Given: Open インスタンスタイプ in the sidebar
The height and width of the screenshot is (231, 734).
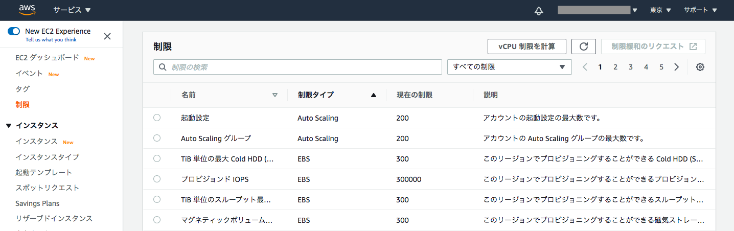Looking at the screenshot, I should pyautogui.click(x=47, y=157).
